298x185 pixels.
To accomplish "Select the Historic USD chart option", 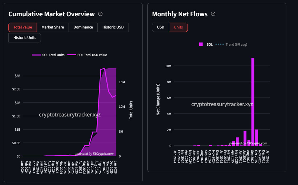I will click(113, 27).
